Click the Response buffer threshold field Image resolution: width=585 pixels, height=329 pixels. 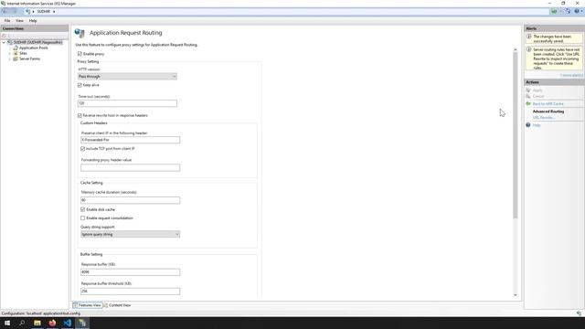point(130,292)
